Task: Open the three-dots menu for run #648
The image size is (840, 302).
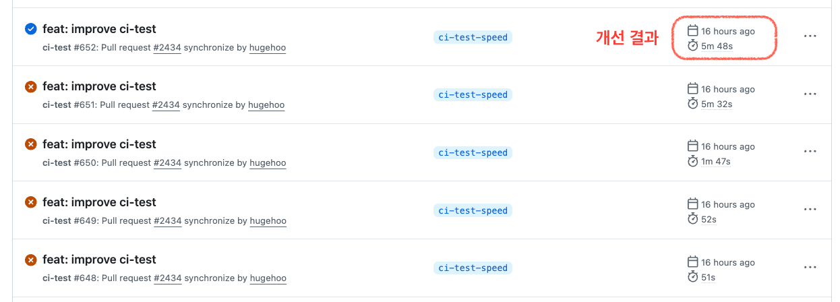Action: (810, 268)
